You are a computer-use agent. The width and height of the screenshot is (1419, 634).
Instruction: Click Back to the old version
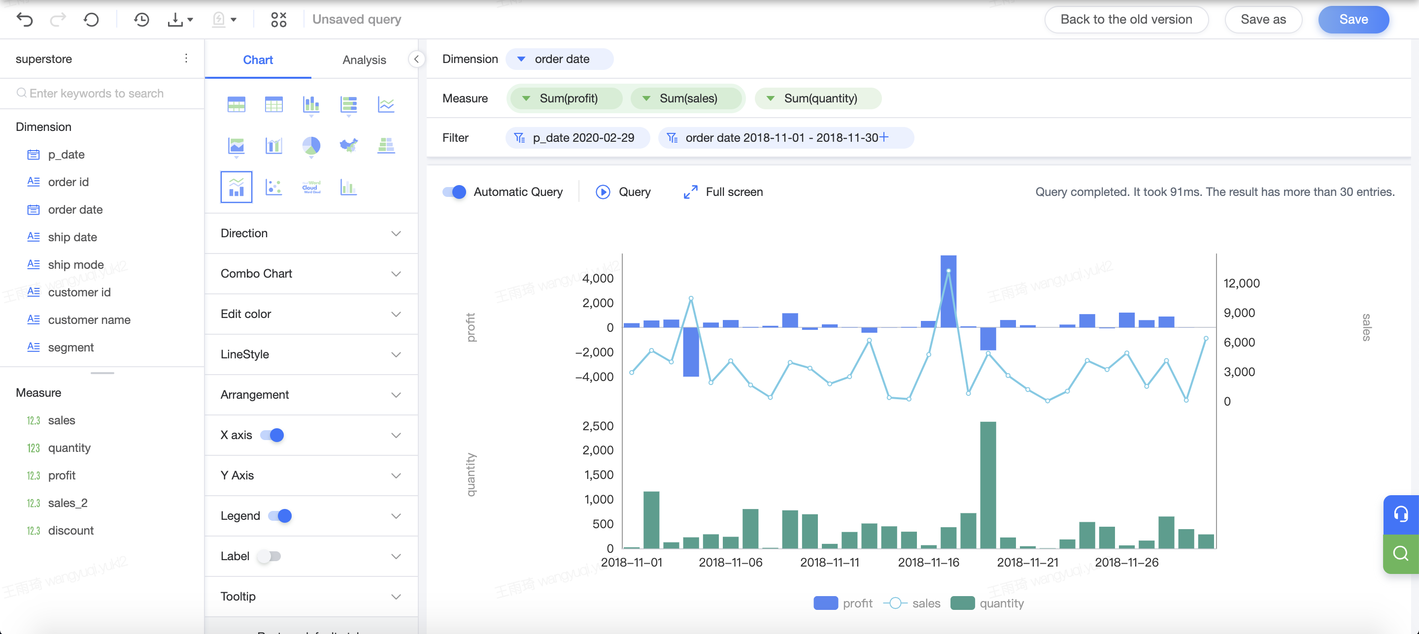click(x=1126, y=19)
